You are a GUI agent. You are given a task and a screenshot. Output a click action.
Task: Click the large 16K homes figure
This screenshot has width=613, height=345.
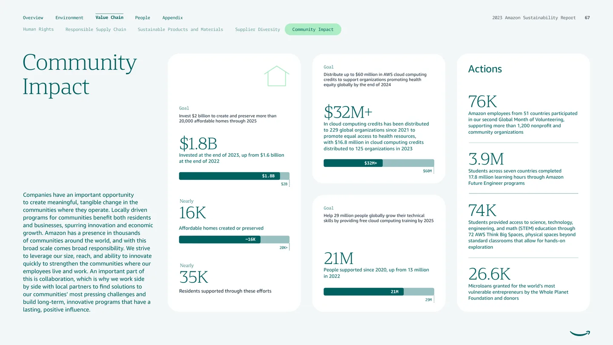coord(192,213)
